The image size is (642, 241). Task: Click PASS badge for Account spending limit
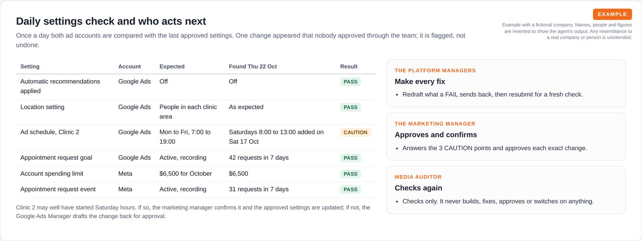coord(350,174)
